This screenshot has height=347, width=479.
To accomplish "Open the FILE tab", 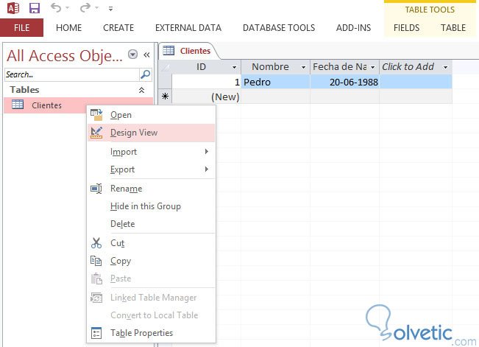I will click(x=21, y=27).
